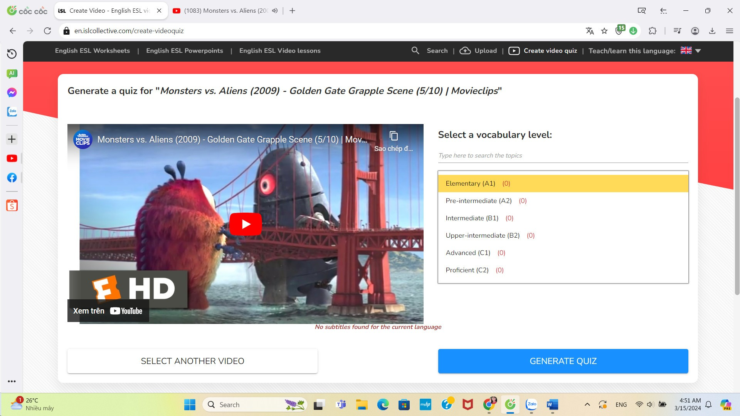The image size is (740, 416).
Task: Open the video title link on the player
Action: [x=232, y=139]
